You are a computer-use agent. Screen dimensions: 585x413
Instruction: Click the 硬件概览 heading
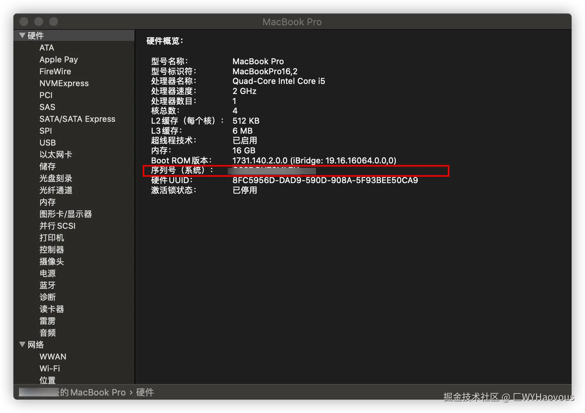[x=165, y=41]
